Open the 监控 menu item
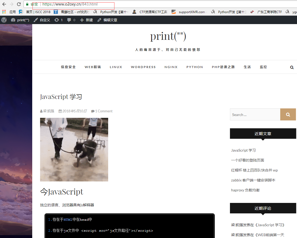Screen dimensions: 297x238 263,67
